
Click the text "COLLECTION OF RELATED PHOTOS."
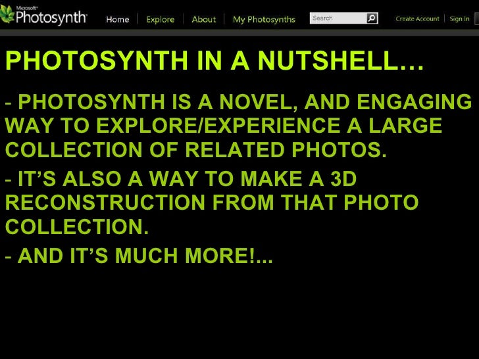coord(196,150)
